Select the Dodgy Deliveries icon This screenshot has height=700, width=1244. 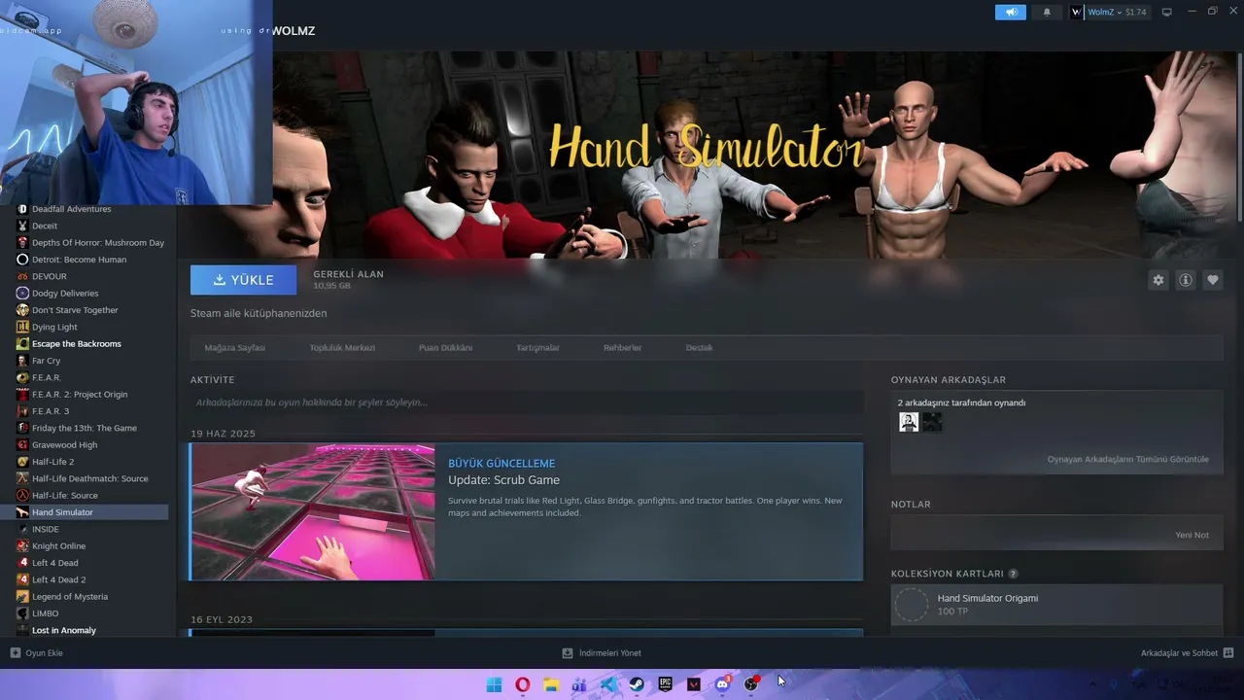pos(22,293)
